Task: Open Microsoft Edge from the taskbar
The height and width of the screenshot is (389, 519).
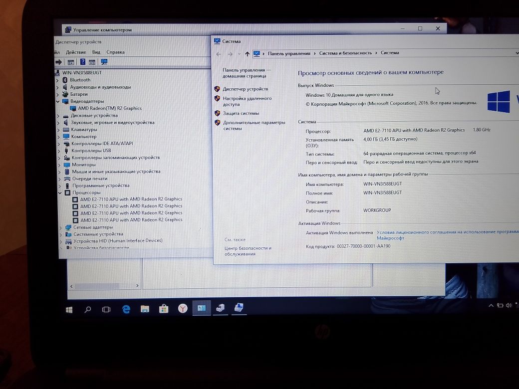Action: click(126, 309)
